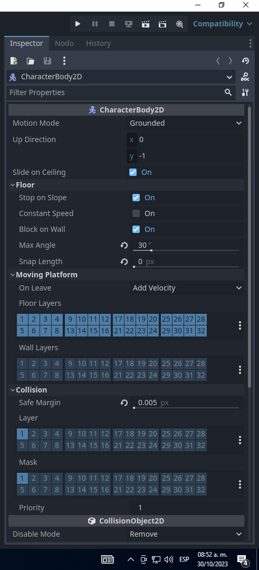Reset Safe Margin to default

(x=124, y=403)
